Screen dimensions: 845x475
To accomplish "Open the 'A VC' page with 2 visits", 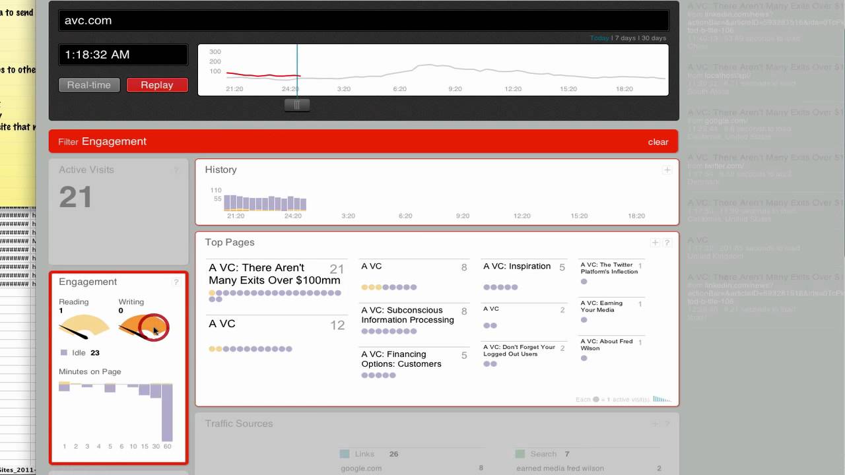I will click(491, 309).
